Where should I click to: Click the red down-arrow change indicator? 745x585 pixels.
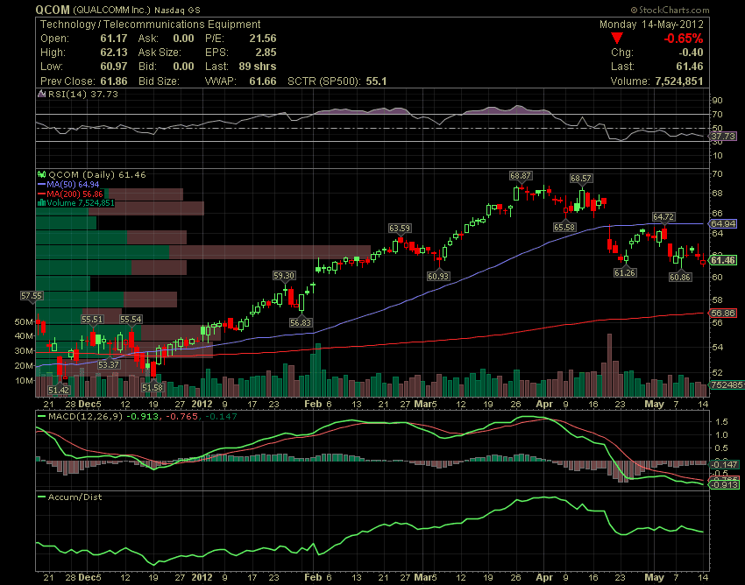[617, 39]
